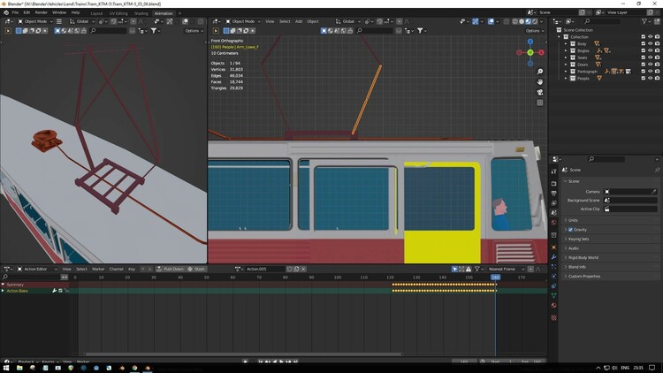Expand the Pantograph collection in outliner
Image resolution: width=663 pixels, height=373 pixels.
coord(566,72)
